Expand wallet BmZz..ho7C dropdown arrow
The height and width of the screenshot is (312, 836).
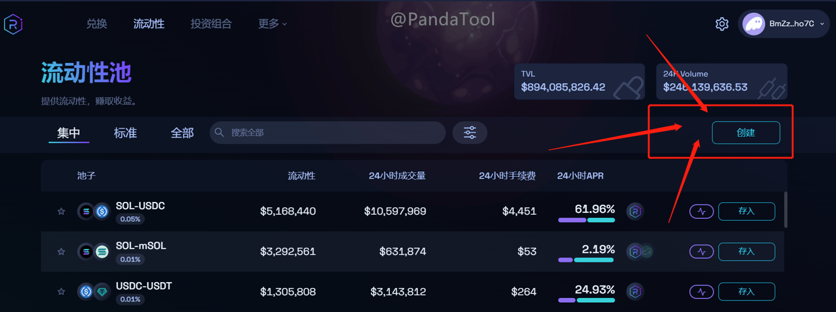pos(822,24)
